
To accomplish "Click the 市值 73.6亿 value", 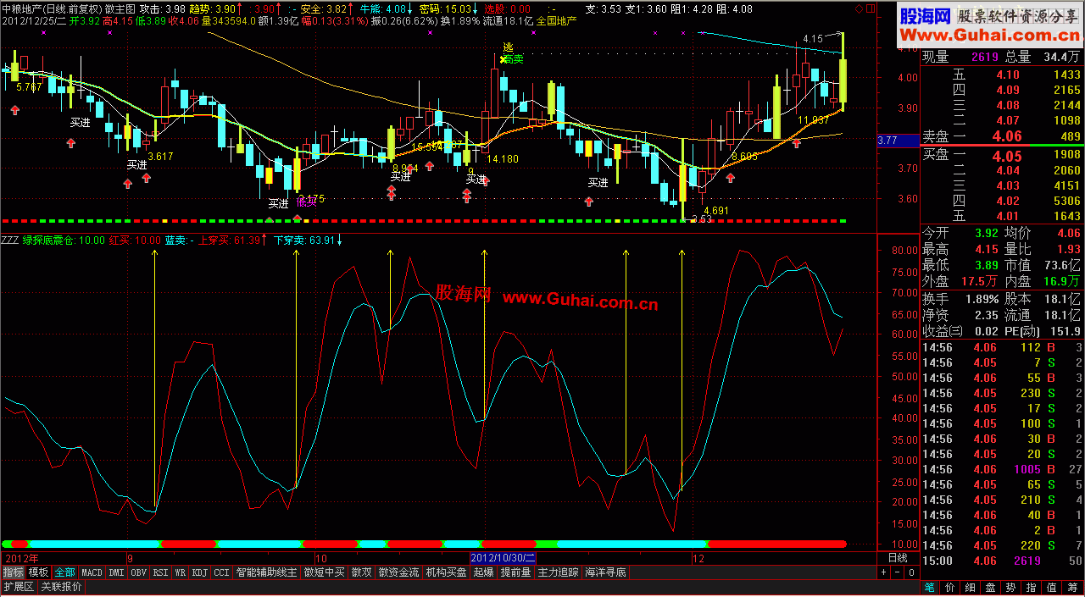I will tap(1064, 266).
